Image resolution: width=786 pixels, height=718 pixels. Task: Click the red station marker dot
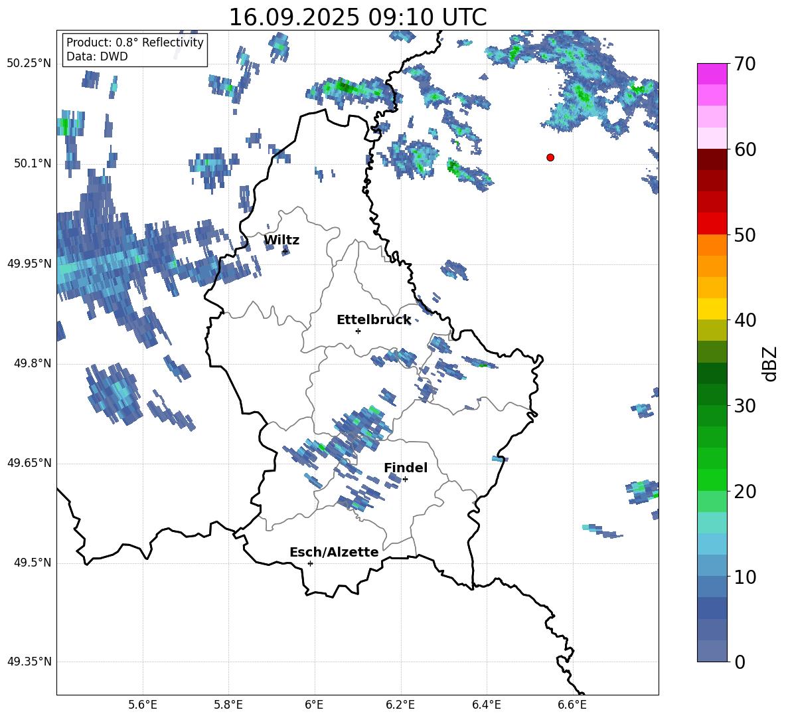tap(550, 157)
